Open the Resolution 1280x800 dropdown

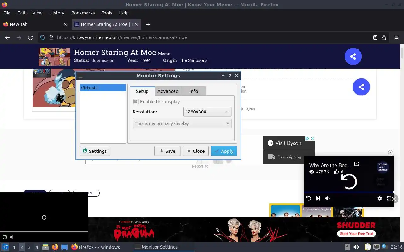coord(207,112)
